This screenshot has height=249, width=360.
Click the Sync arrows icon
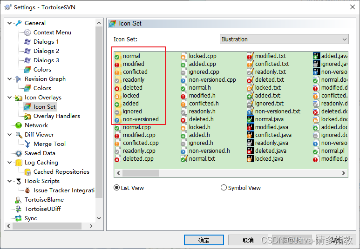[18, 218]
